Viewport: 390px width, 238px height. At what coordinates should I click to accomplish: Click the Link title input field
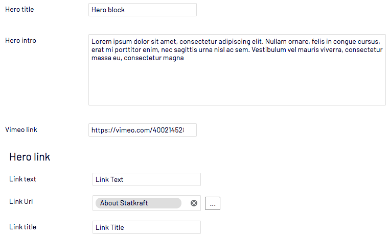[x=147, y=227]
